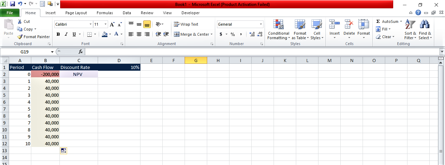Toggle top vertical alignment
Viewport: 445px width, 165px height.
point(131,24)
